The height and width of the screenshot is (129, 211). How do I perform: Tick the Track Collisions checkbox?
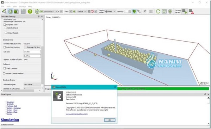pos(5,68)
